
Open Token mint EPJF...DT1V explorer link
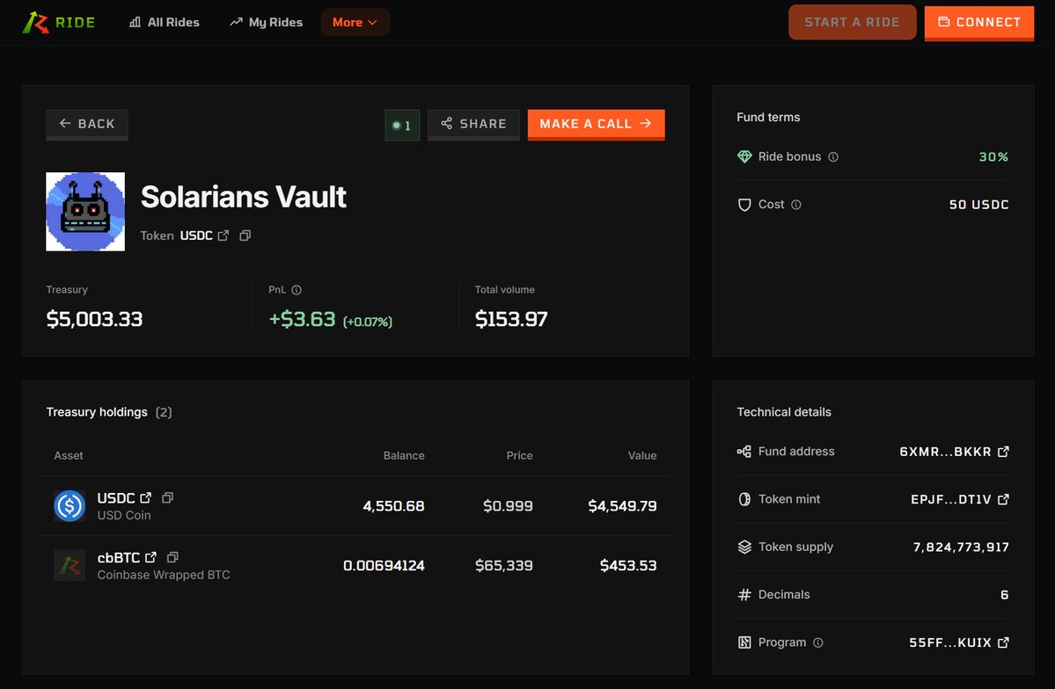(1003, 499)
